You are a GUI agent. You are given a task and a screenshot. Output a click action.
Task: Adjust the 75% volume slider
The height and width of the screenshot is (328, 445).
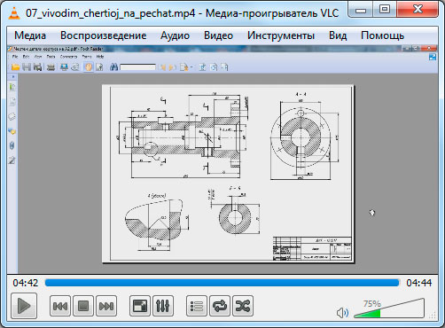[x=389, y=309]
